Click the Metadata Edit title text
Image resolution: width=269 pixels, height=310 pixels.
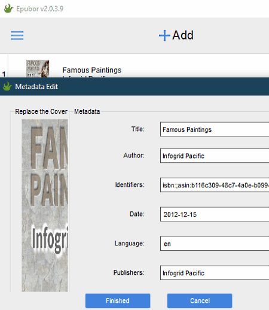coord(36,87)
